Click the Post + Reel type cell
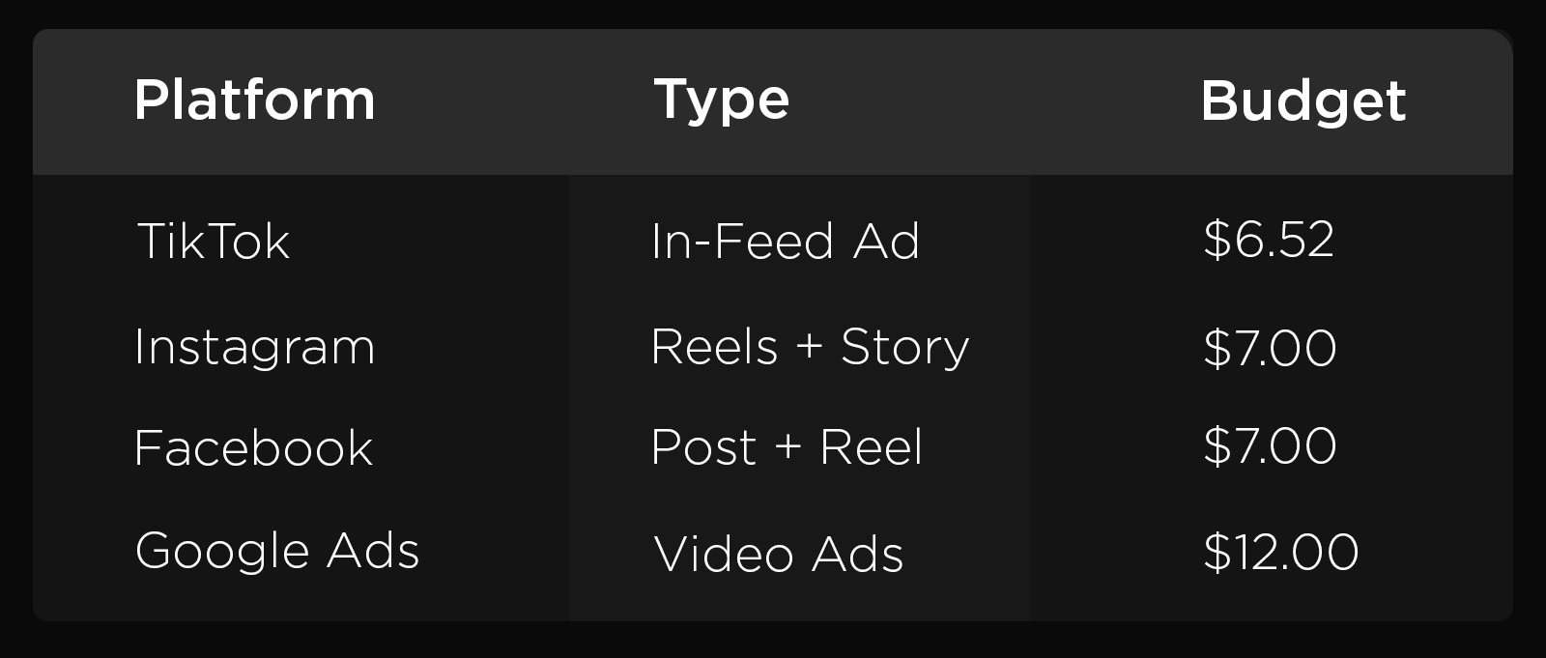The height and width of the screenshot is (658, 1546). 787,447
